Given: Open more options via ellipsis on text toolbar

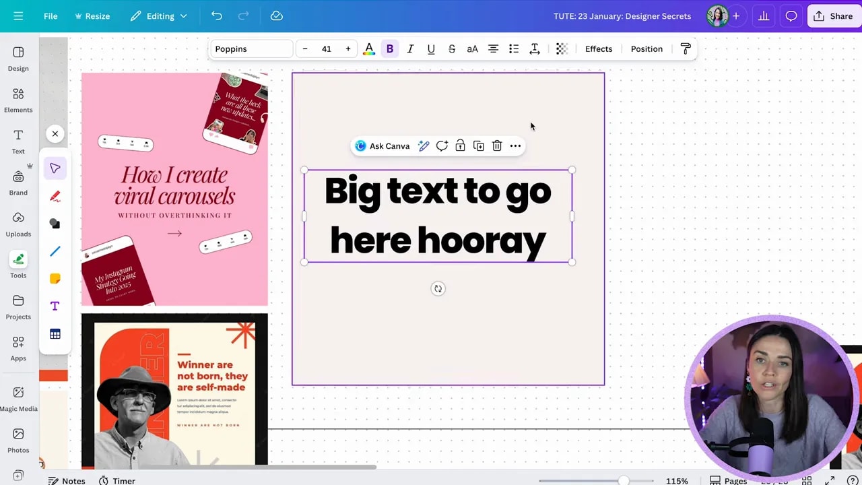Looking at the screenshot, I should point(515,145).
